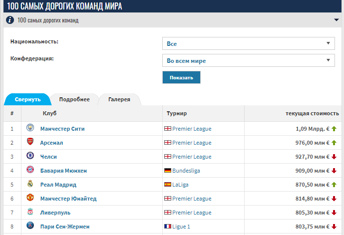The width and height of the screenshot is (344, 235).
Task: Click the Турнир column header
Action: [x=177, y=113]
